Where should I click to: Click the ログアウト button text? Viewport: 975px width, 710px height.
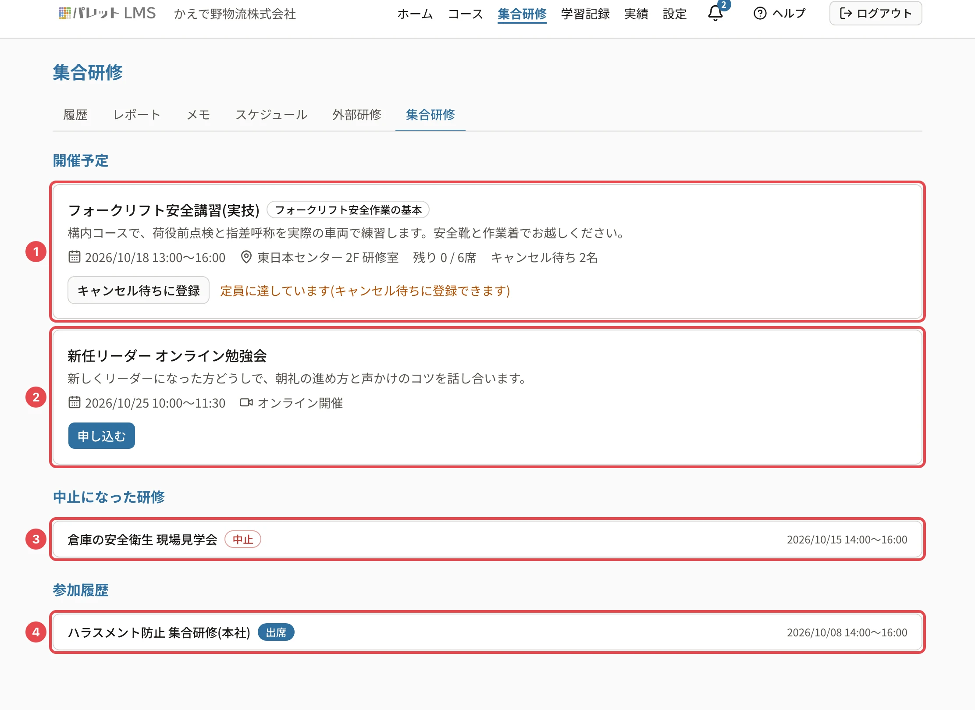click(x=884, y=14)
